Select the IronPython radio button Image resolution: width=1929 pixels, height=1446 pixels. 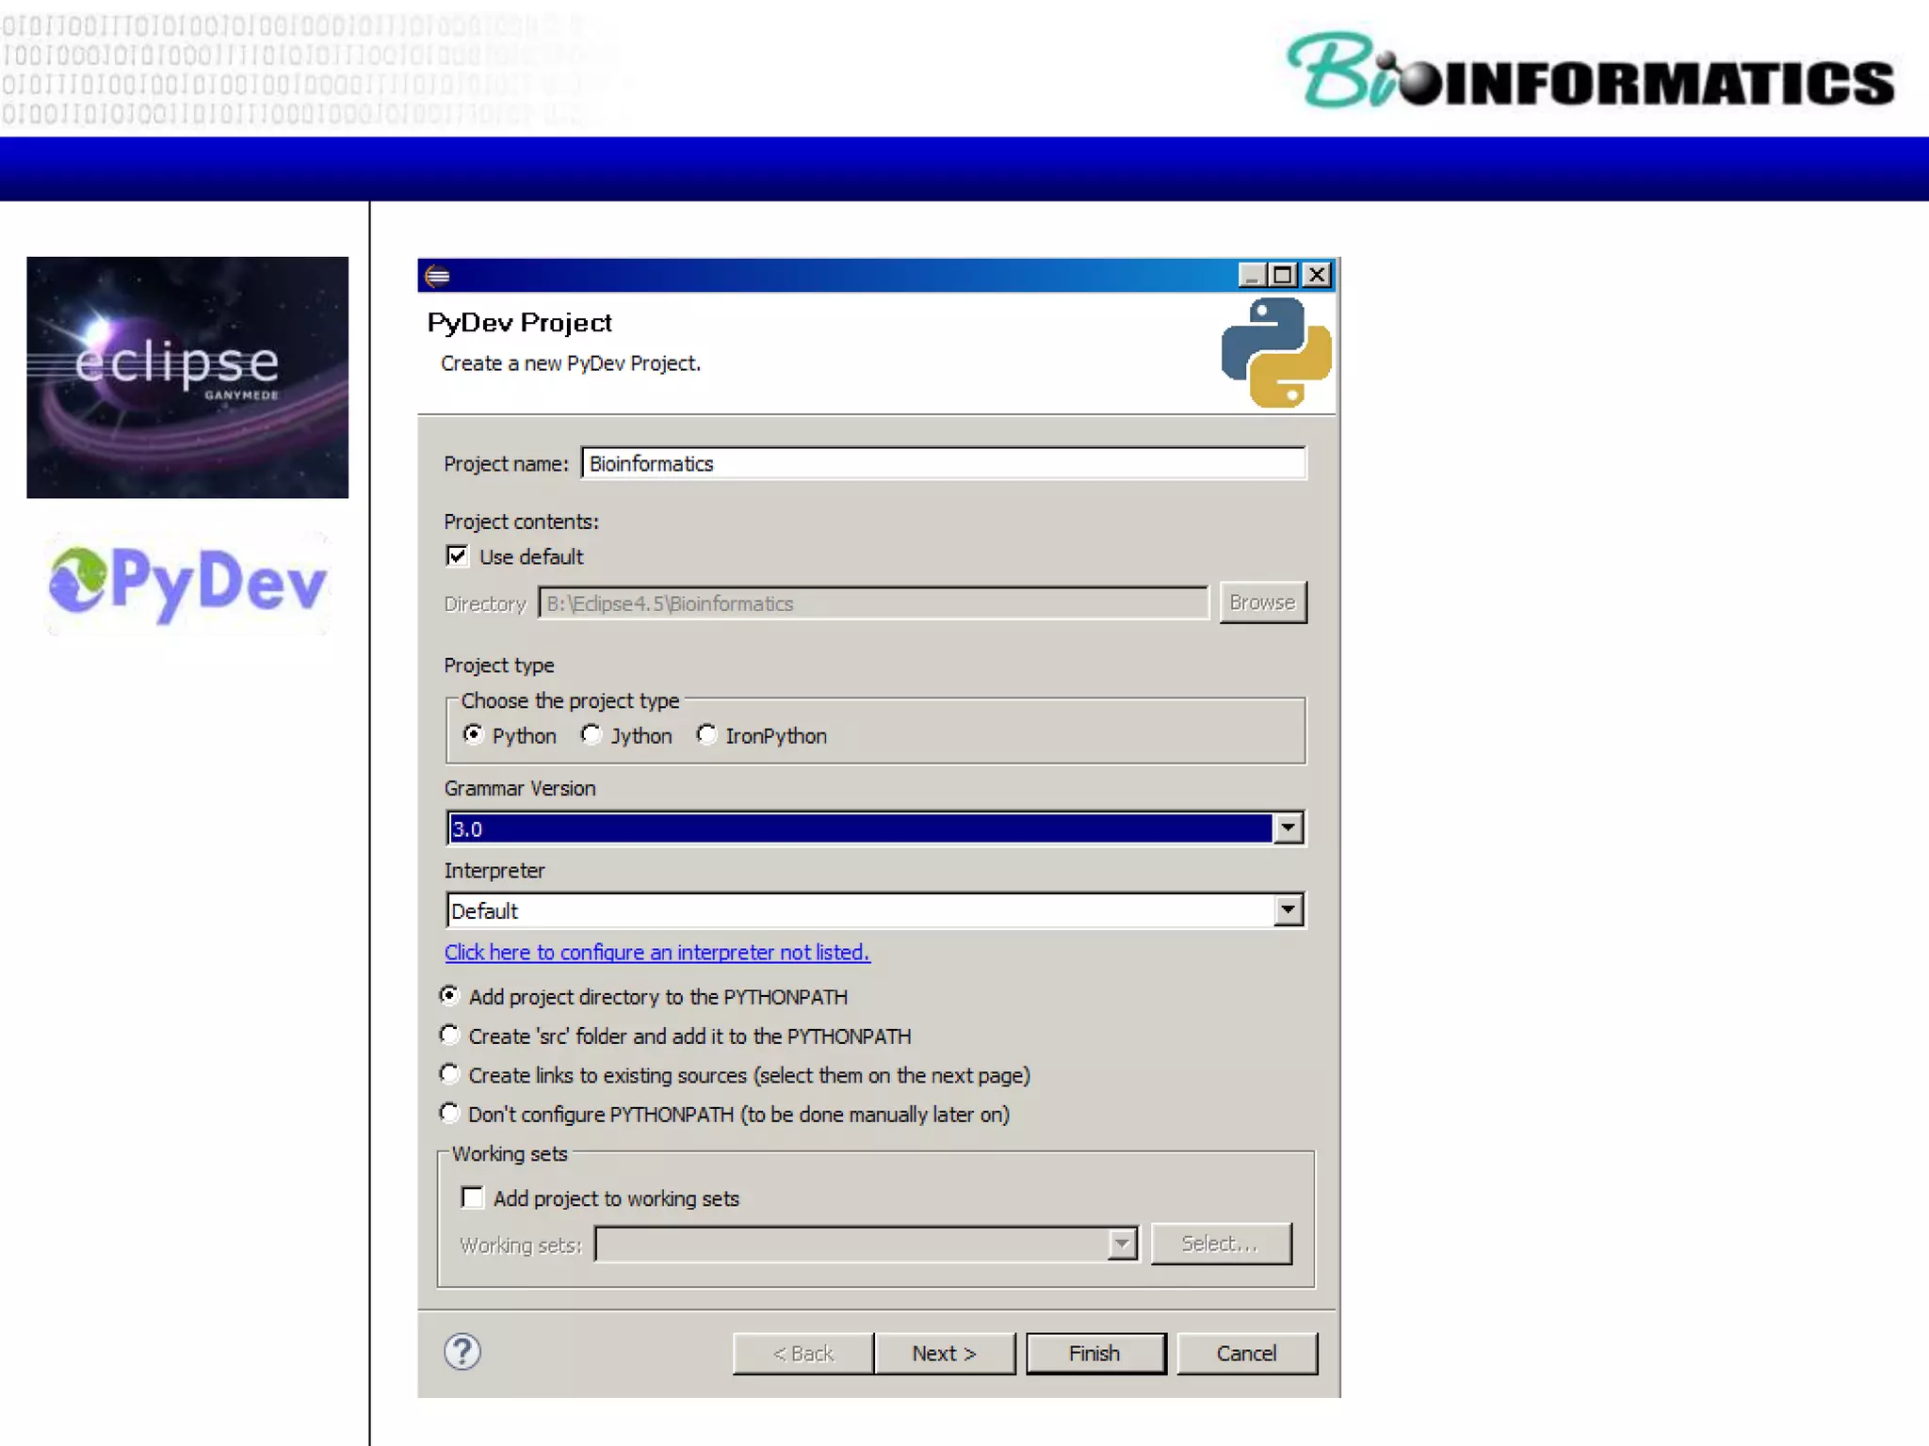[706, 734]
